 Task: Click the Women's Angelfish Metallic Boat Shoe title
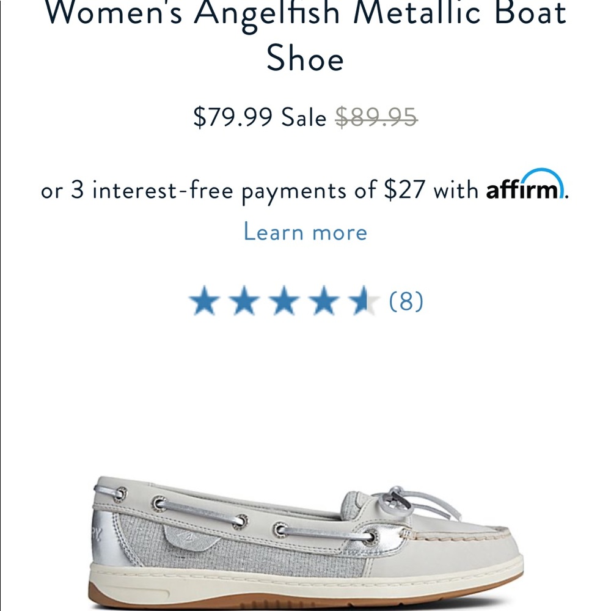coord(305,34)
